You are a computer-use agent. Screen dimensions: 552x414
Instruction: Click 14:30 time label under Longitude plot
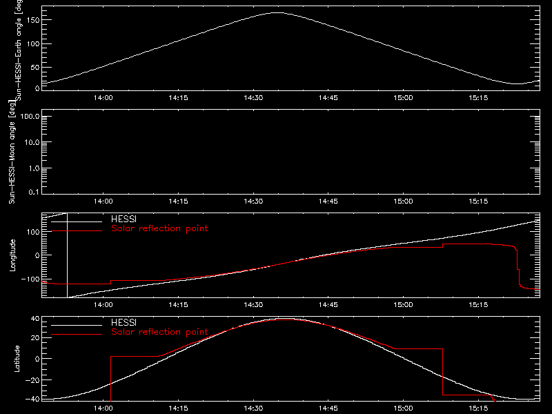tap(253, 304)
